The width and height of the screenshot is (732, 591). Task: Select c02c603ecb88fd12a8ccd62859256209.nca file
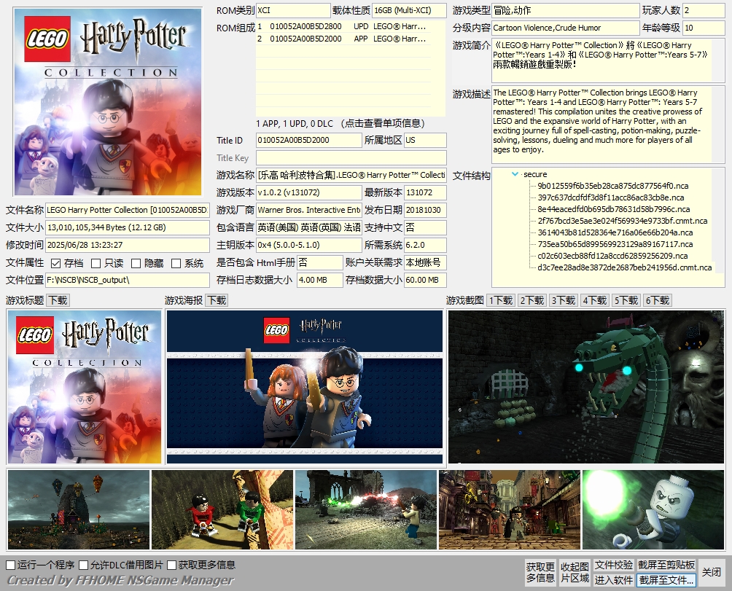pos(612,256)
